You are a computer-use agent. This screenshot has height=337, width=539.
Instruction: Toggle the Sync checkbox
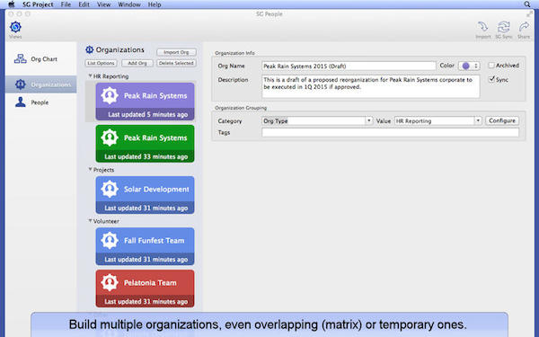(491, 79)
